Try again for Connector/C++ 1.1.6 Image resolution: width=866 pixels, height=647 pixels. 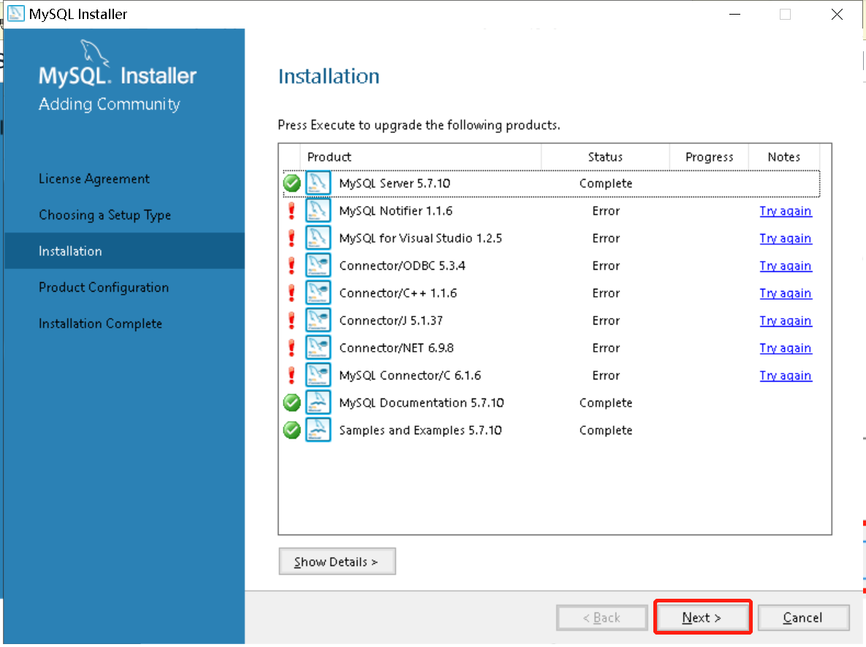tap(785, 293)
